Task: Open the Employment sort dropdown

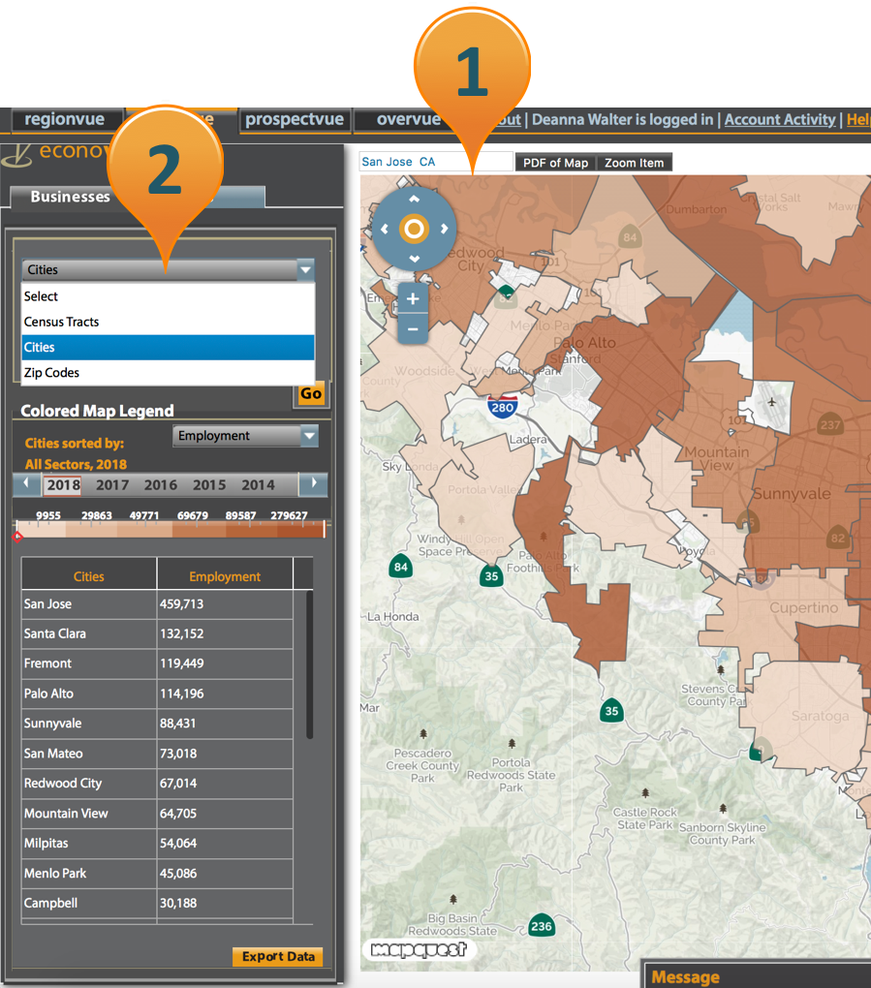Action: click(x=246, y=436)
